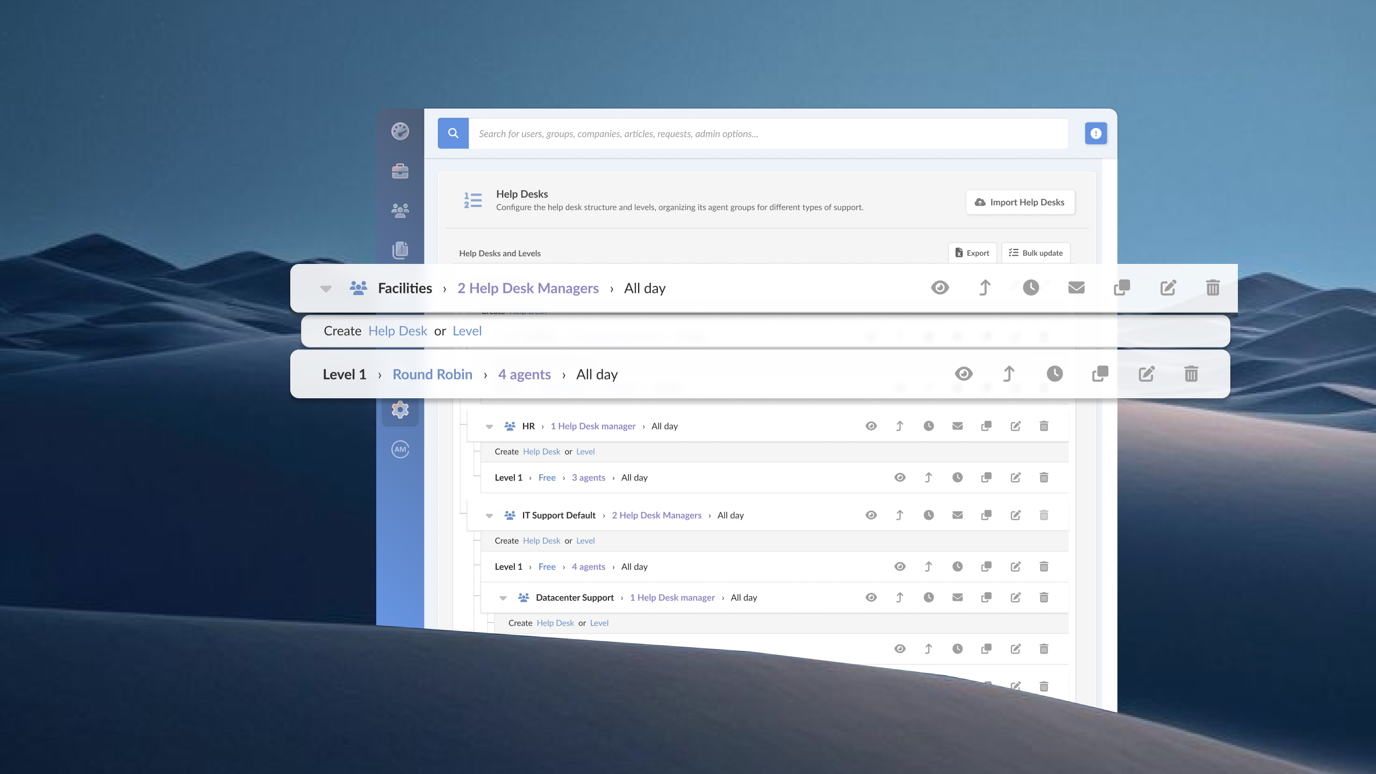The height and width of the screenshot is (774, 1376).
Task: Duplicate the Round Robin level
Action: (x=1100, y=374)
